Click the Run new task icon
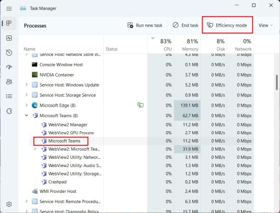This screenshot has width=280, height=213. click(x=130, y=25)
